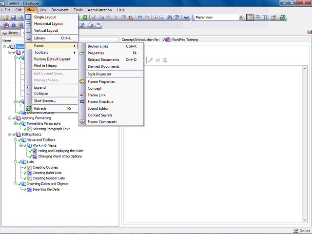Viewport: 312px width, 234px height.
Task: Click the Find binoculars icon
Action: click(170, 18)
